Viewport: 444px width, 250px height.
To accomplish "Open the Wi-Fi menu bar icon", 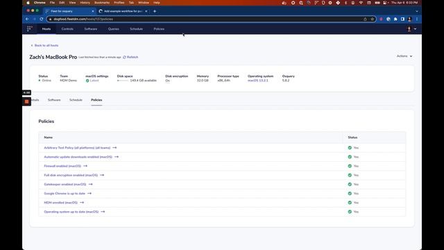I will [x=361, y=3].
